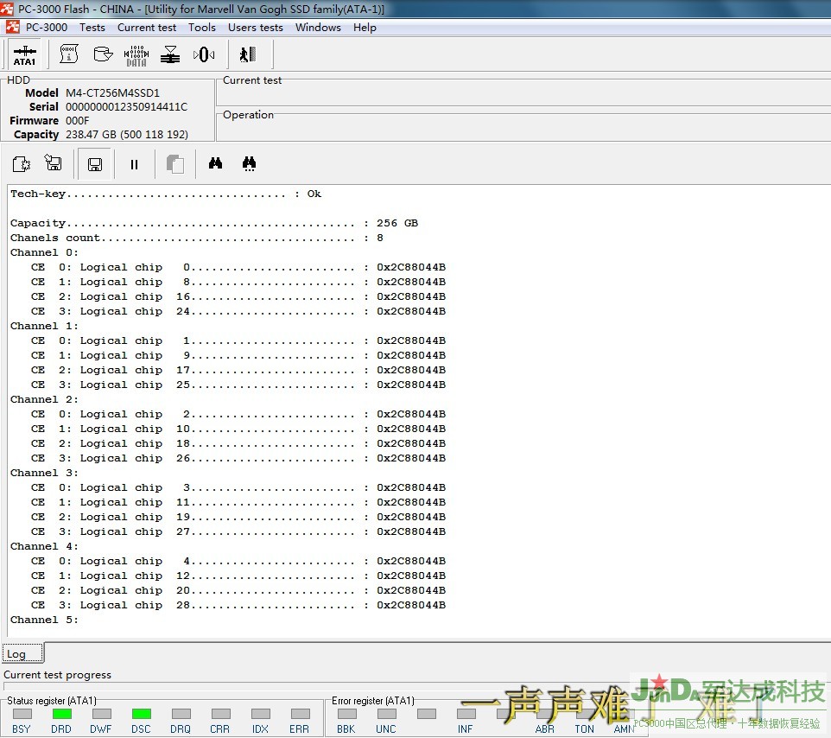Open the Tools menu
The width and height of the screenshot is (831, 738).
click(202, 27)
